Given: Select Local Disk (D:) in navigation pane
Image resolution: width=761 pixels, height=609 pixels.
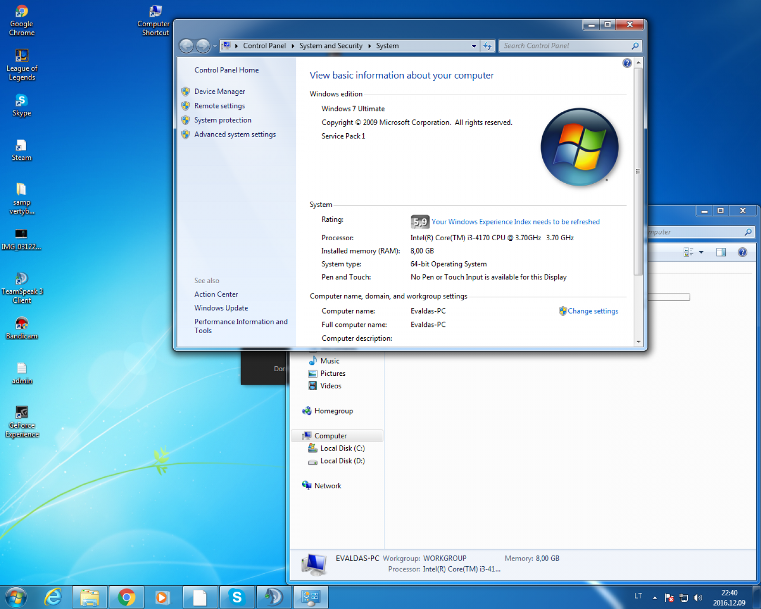Looking at the screenshot, I should [x=342, y=461].
